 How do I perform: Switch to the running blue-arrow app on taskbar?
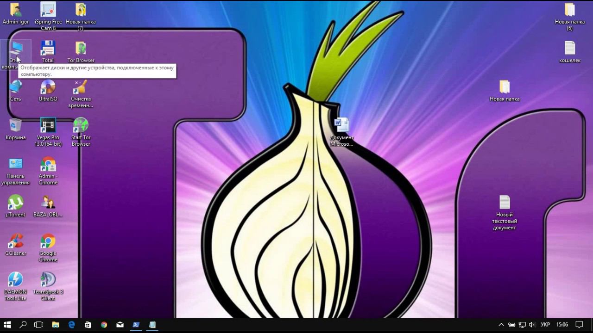click(136, 325)
